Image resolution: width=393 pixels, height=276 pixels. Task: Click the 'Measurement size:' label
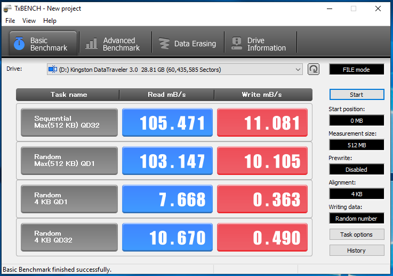[352, 133]
